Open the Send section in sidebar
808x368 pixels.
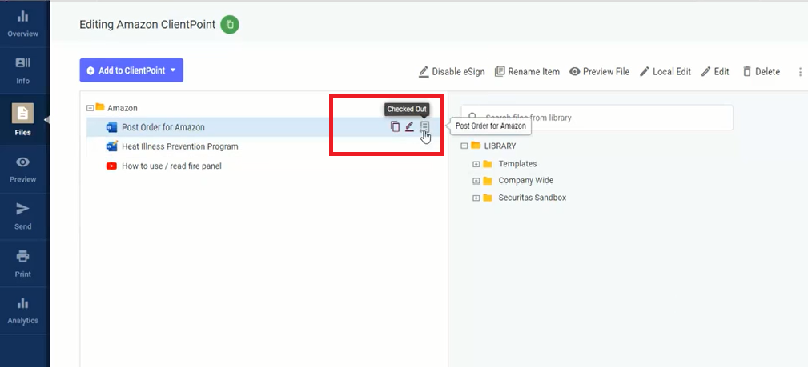tap(22, 217)
